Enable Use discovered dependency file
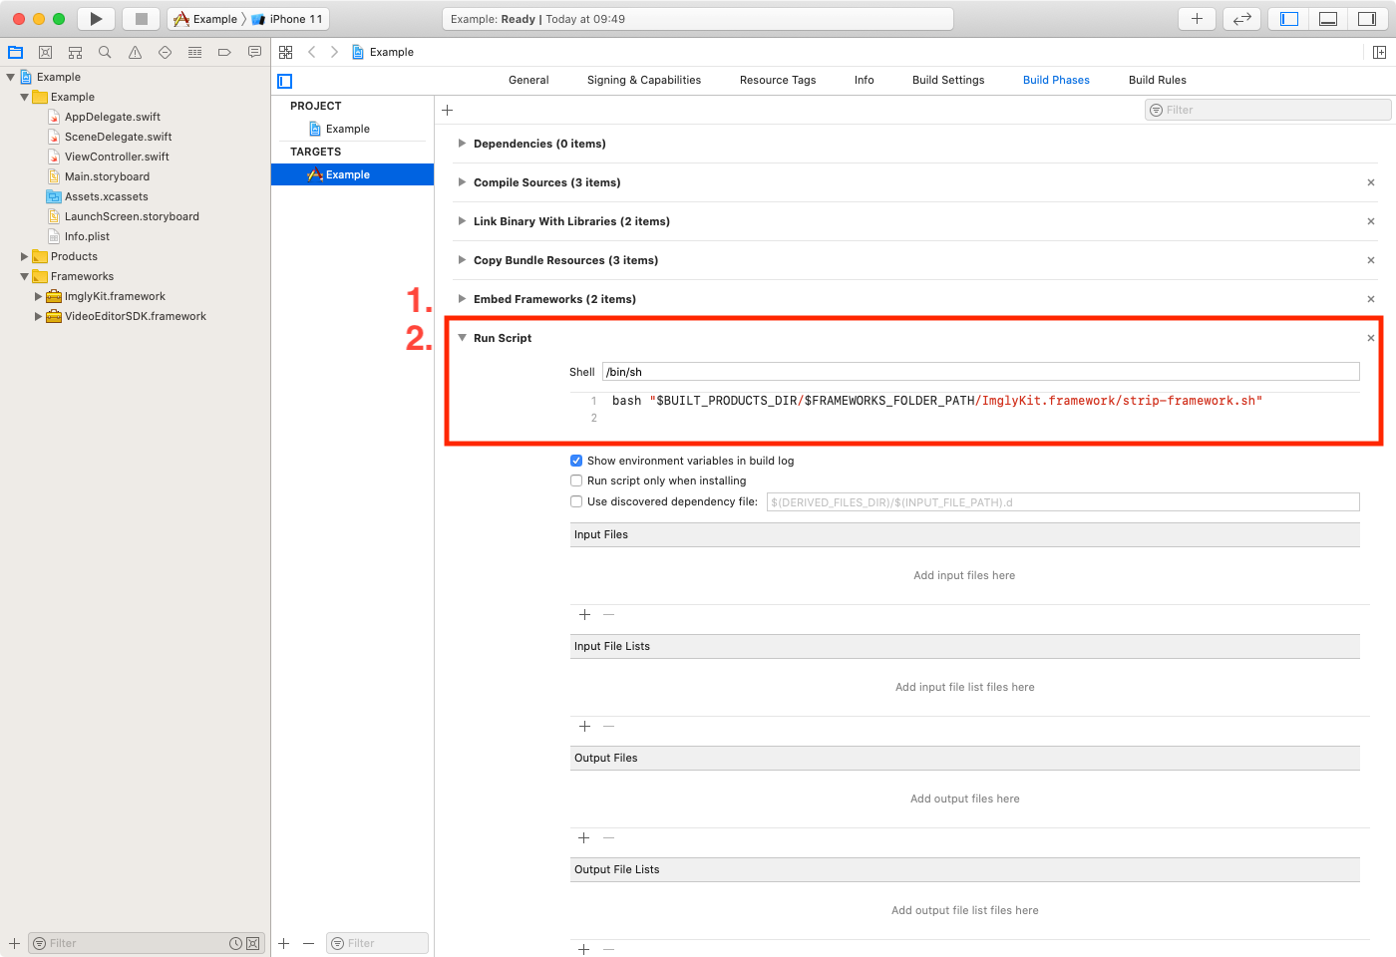 (x=576, y=501)
